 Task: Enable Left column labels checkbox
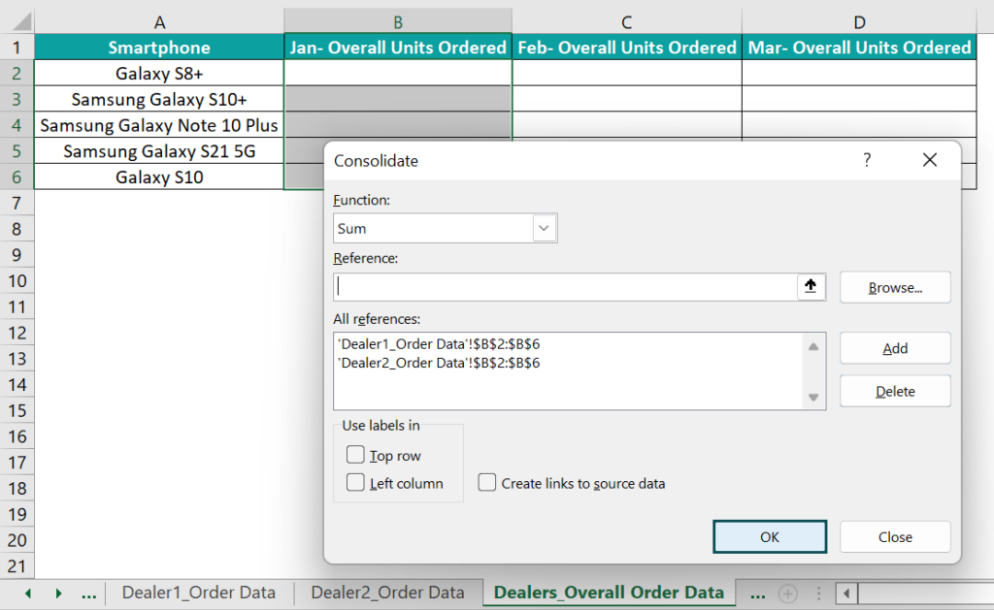tap(355, 483)
